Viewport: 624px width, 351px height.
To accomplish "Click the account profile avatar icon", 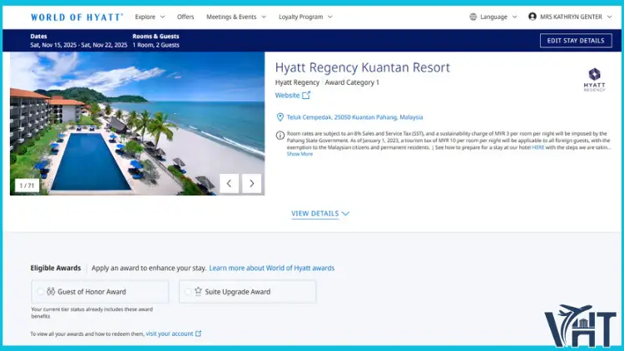I will pos(532,17).
